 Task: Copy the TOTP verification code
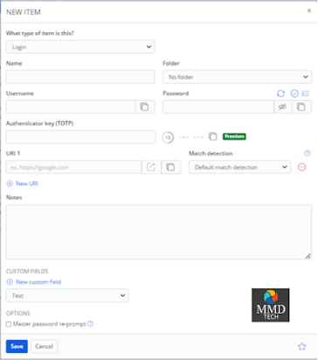click(x=213, y=137)
